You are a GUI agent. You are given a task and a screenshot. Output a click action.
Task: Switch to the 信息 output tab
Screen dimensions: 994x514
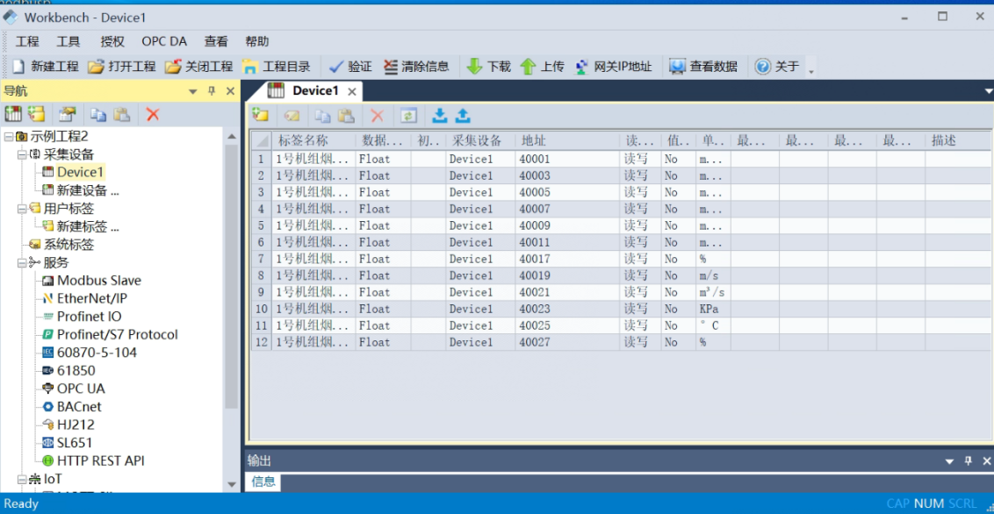pyautogui.click(x=263, y=482)
